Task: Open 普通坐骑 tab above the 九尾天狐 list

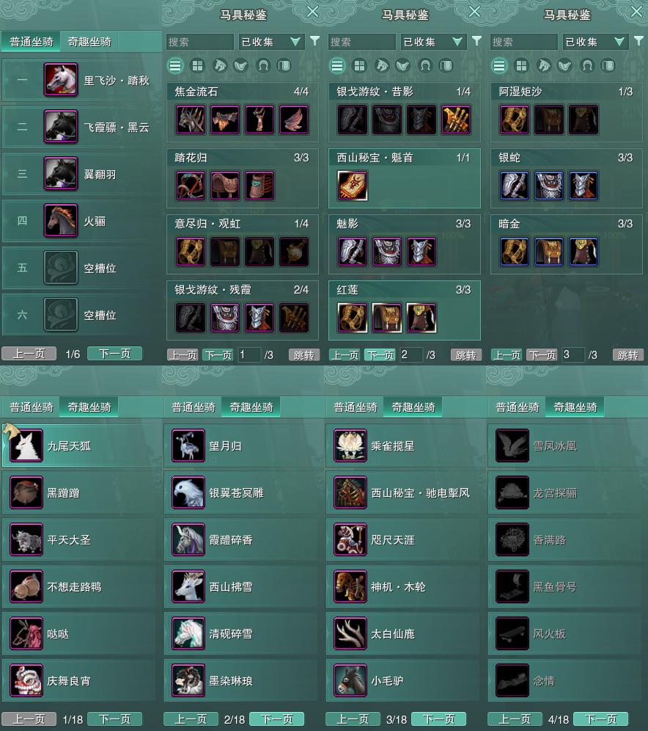Action: 32,407
